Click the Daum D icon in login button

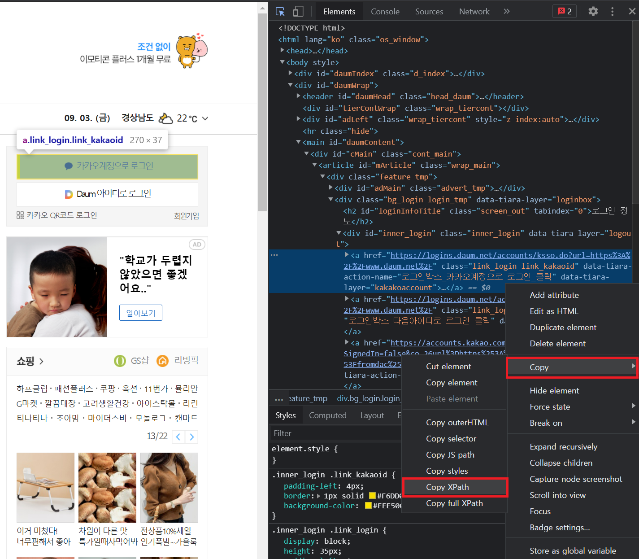69,194
